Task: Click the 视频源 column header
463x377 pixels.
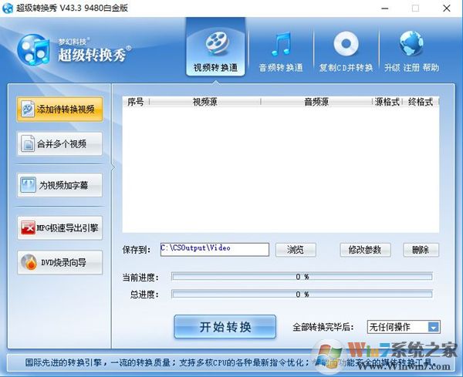Action: point(205,102)
